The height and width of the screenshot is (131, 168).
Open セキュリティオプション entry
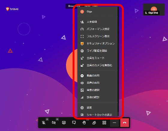[97, 44]
